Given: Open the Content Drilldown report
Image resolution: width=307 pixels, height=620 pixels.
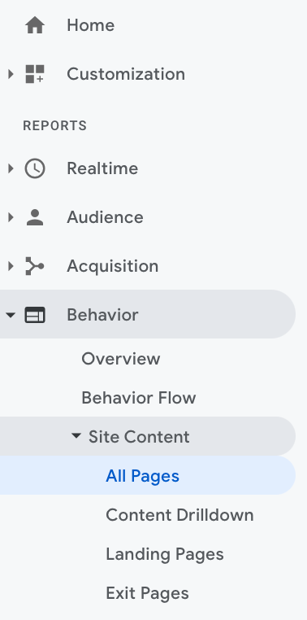Looking at the screenshot, I should pos(179,515).
